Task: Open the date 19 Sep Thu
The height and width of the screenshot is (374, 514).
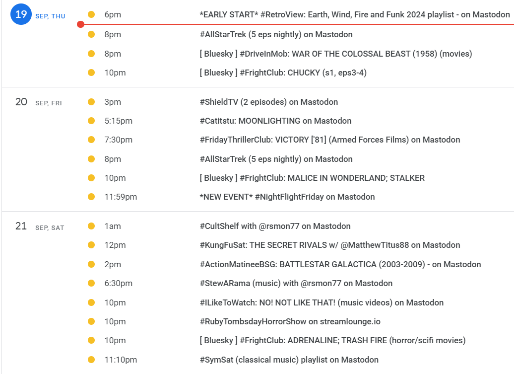Action: coord(21,14)
